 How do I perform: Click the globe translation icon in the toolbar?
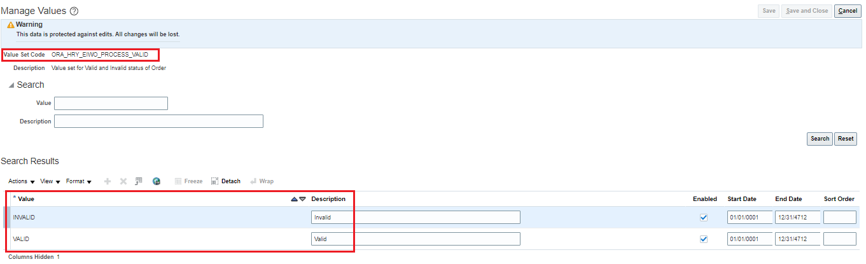pyautogui.click(x=157, y=181)
